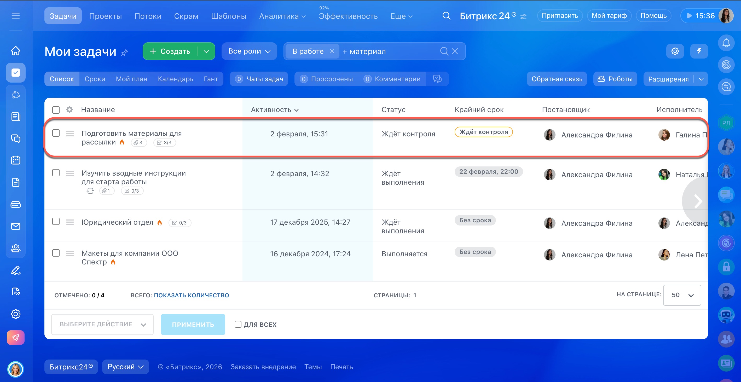Open task list settings gear icon
741x382 pixels.
675,51
